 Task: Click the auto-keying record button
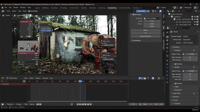tap(72, 104)
